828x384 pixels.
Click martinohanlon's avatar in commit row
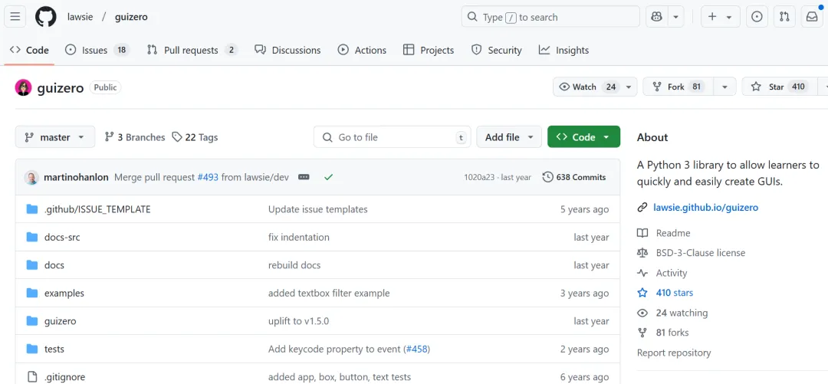pyautogui.click(x=31, y=178)
